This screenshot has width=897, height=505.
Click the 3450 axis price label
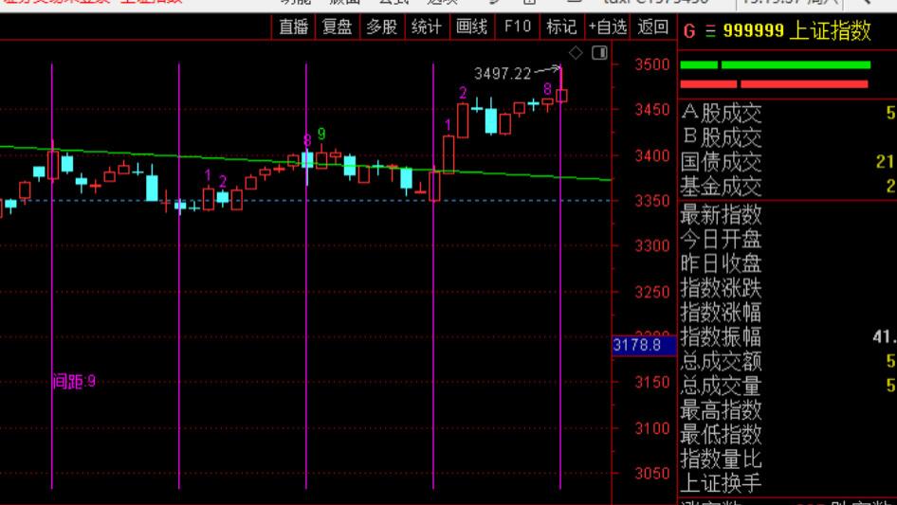point(652,109)
